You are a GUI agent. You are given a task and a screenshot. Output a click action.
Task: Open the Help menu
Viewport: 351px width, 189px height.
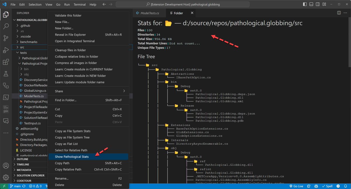point(93,5)
